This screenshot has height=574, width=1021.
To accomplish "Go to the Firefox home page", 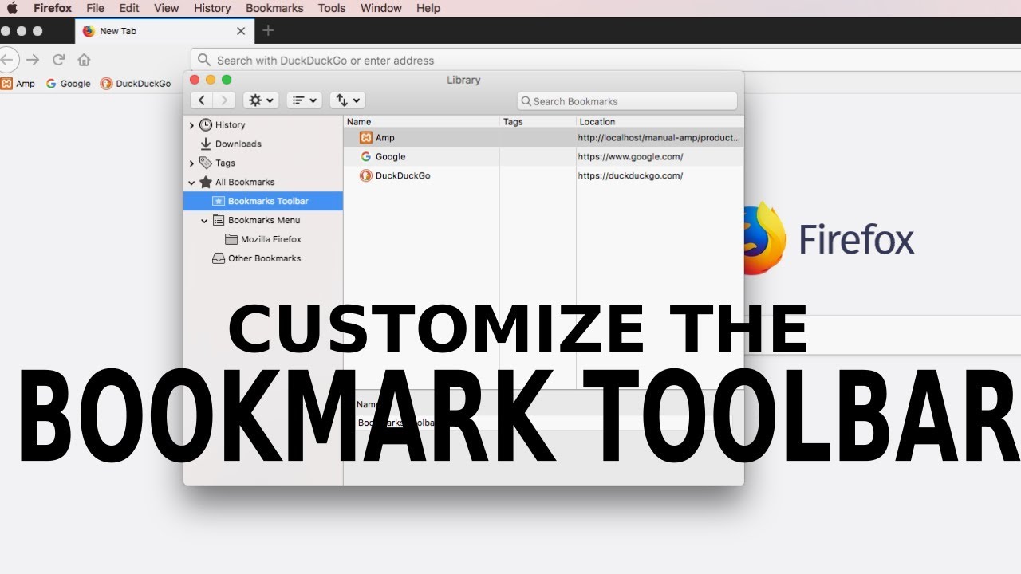I will pyautogui.click(x=84, y=60).
